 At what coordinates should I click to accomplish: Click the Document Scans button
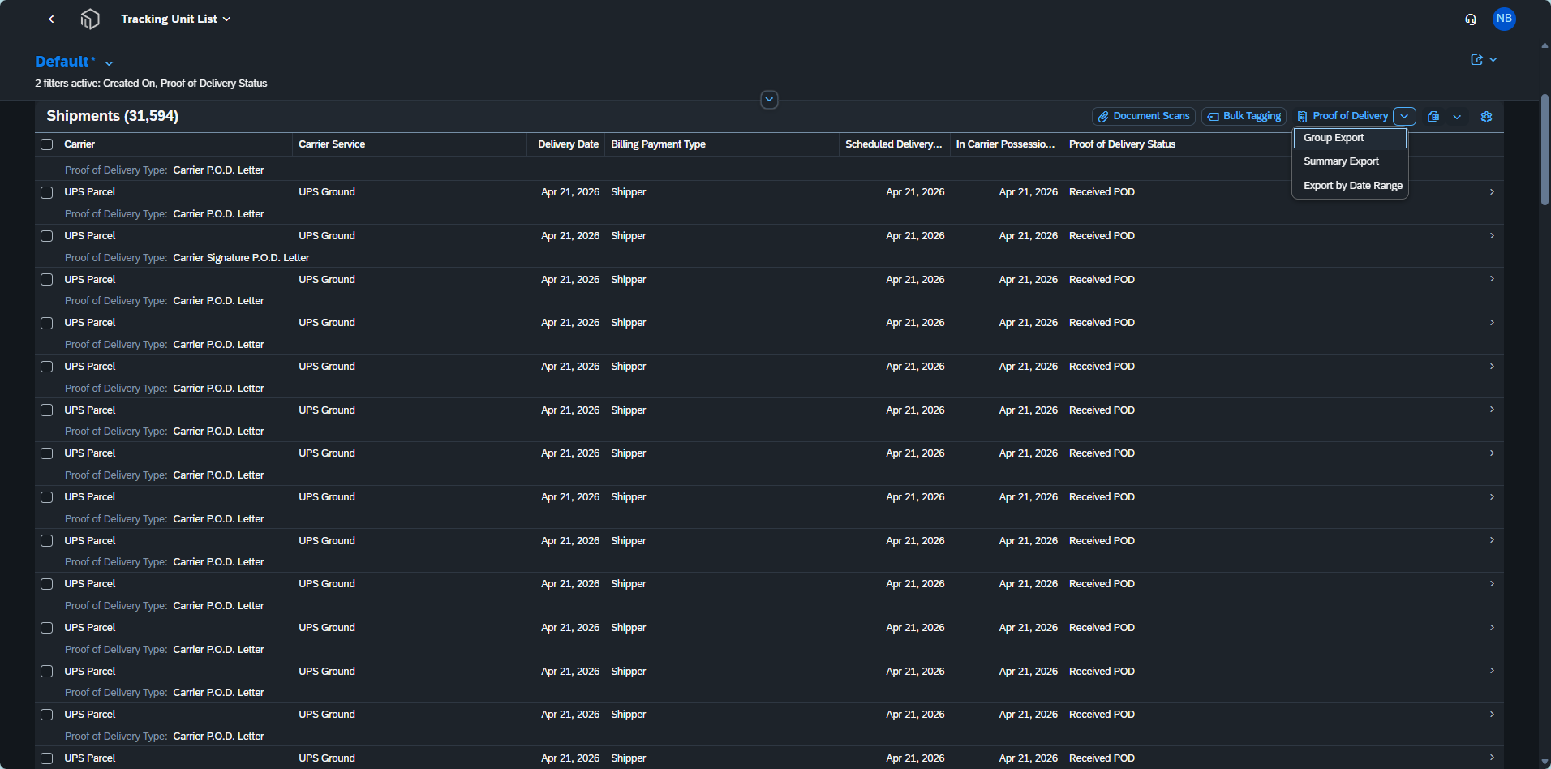1144,117
